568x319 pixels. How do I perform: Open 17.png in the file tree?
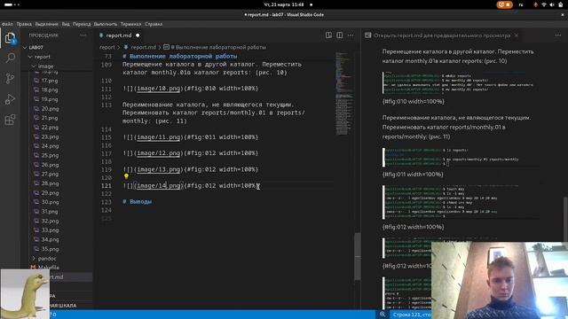[50, 81]
